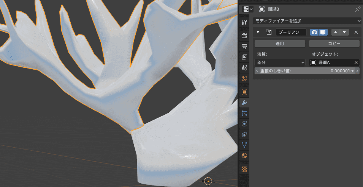Open the Active Tool settings tab
This screenshot has width=363, height=187.
coord(244,22)
